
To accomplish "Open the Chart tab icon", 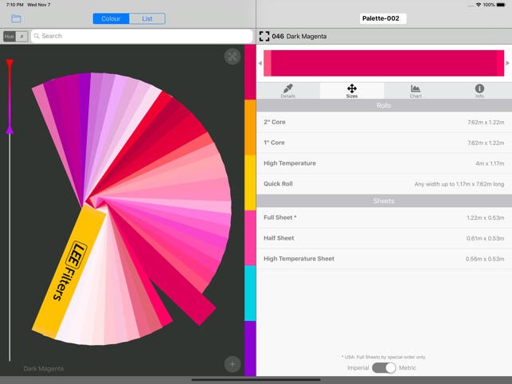I will [416, 91].
